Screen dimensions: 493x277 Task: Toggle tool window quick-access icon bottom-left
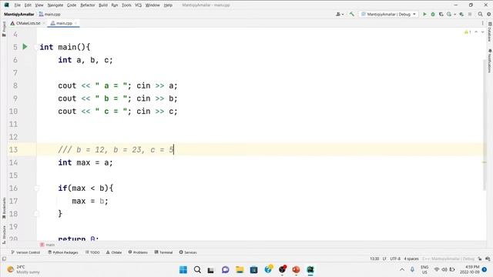pos(4,259)
